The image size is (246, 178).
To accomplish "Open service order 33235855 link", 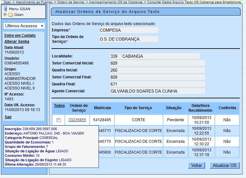I will (77, 120).
